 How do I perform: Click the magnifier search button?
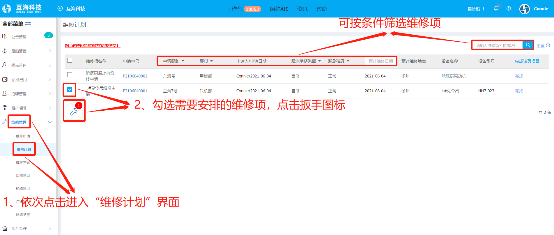[528, 45]
